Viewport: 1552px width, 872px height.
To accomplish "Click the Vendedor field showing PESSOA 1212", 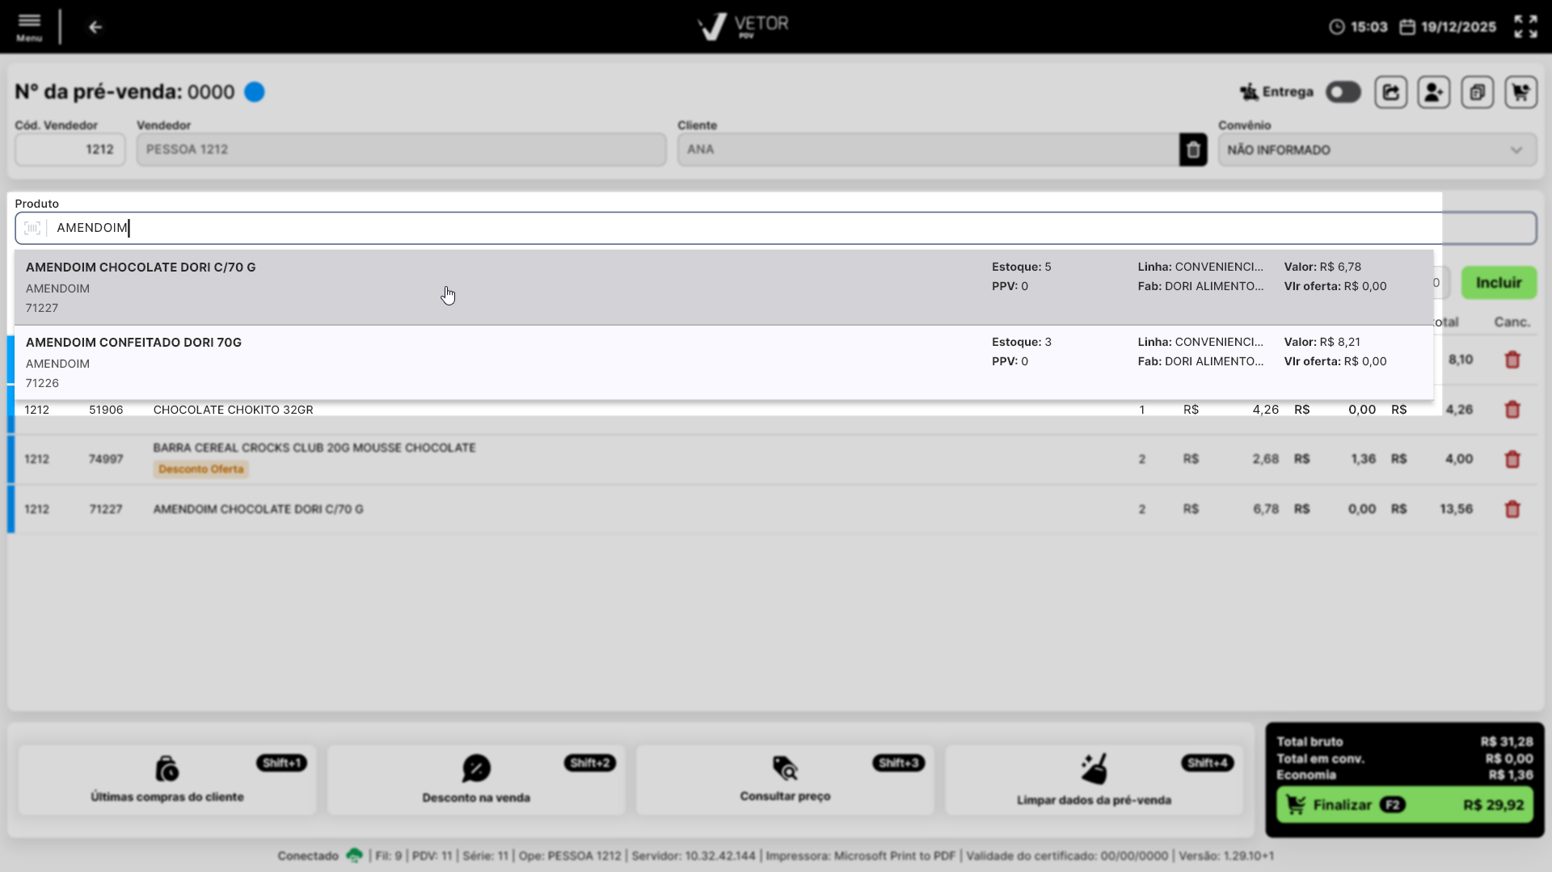I will (x=402, y=150).
